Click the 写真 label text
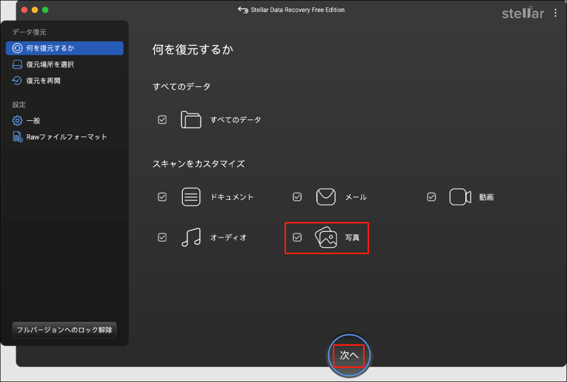Image resolution: width=567 pixels, height=382 pixels. [352, 238]
